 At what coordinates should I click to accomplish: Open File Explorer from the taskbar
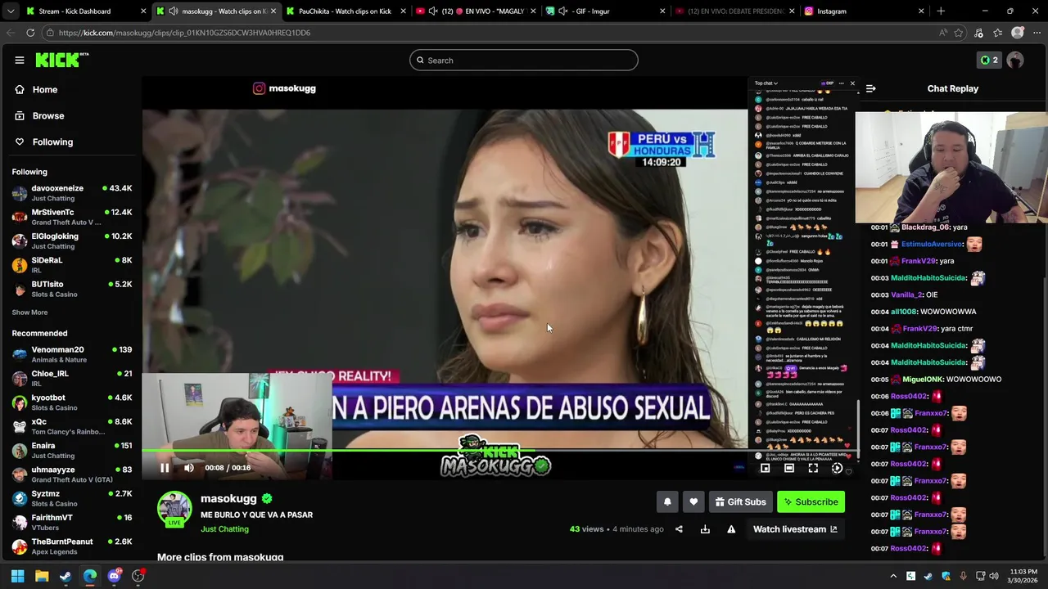42,576
